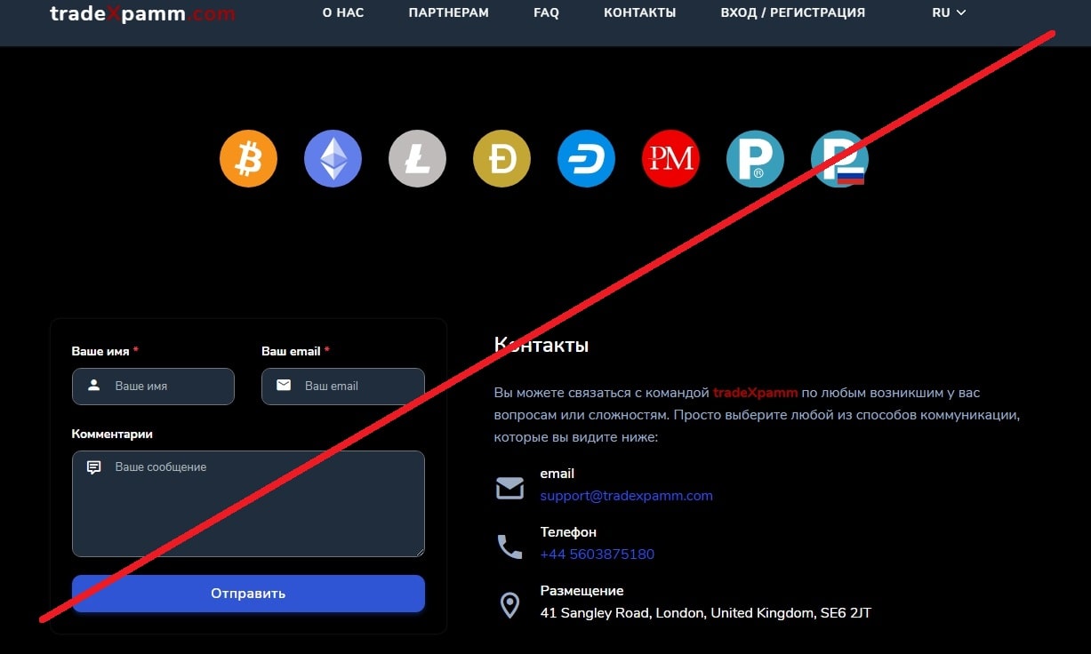1091x654 pixels.
Task: Click the map pin location icon
Action: 509,605
